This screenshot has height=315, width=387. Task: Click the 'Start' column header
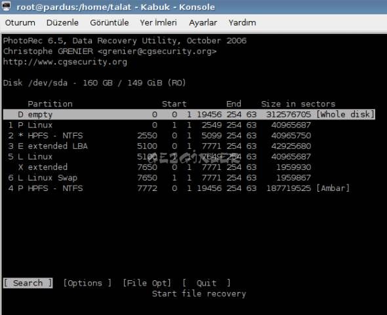(174, 104)
